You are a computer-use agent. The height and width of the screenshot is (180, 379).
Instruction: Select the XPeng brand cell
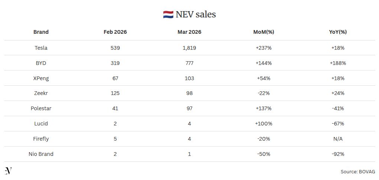pyautogui.click(x=41, y=78)
